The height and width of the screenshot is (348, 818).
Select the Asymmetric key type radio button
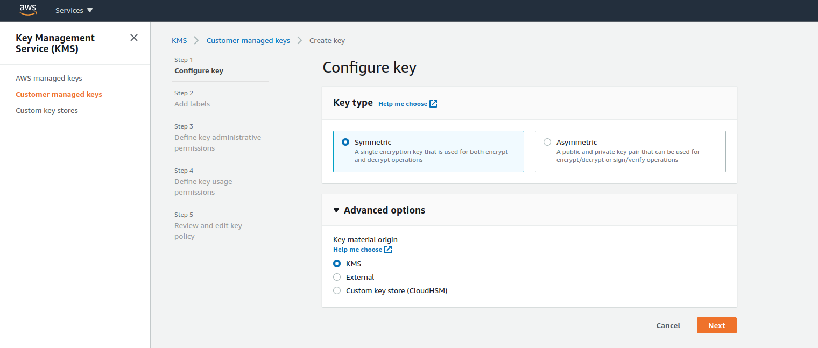pyautogui.click(x=547, y=143)
